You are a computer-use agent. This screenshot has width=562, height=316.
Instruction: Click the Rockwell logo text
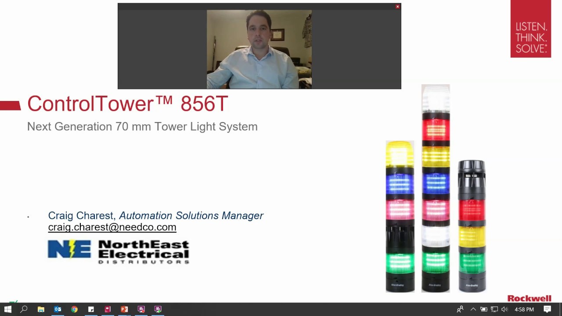click(x=529, y=298)
